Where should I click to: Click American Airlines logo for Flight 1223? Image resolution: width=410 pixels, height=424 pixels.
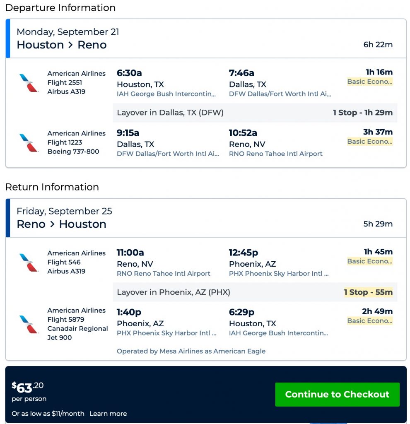point(29,142)
